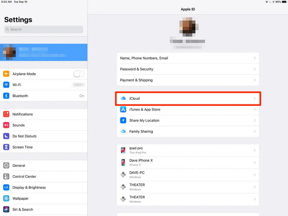Tap the DAVE-PC Windows device icon
Screen dimensions: 288x216
123,175
